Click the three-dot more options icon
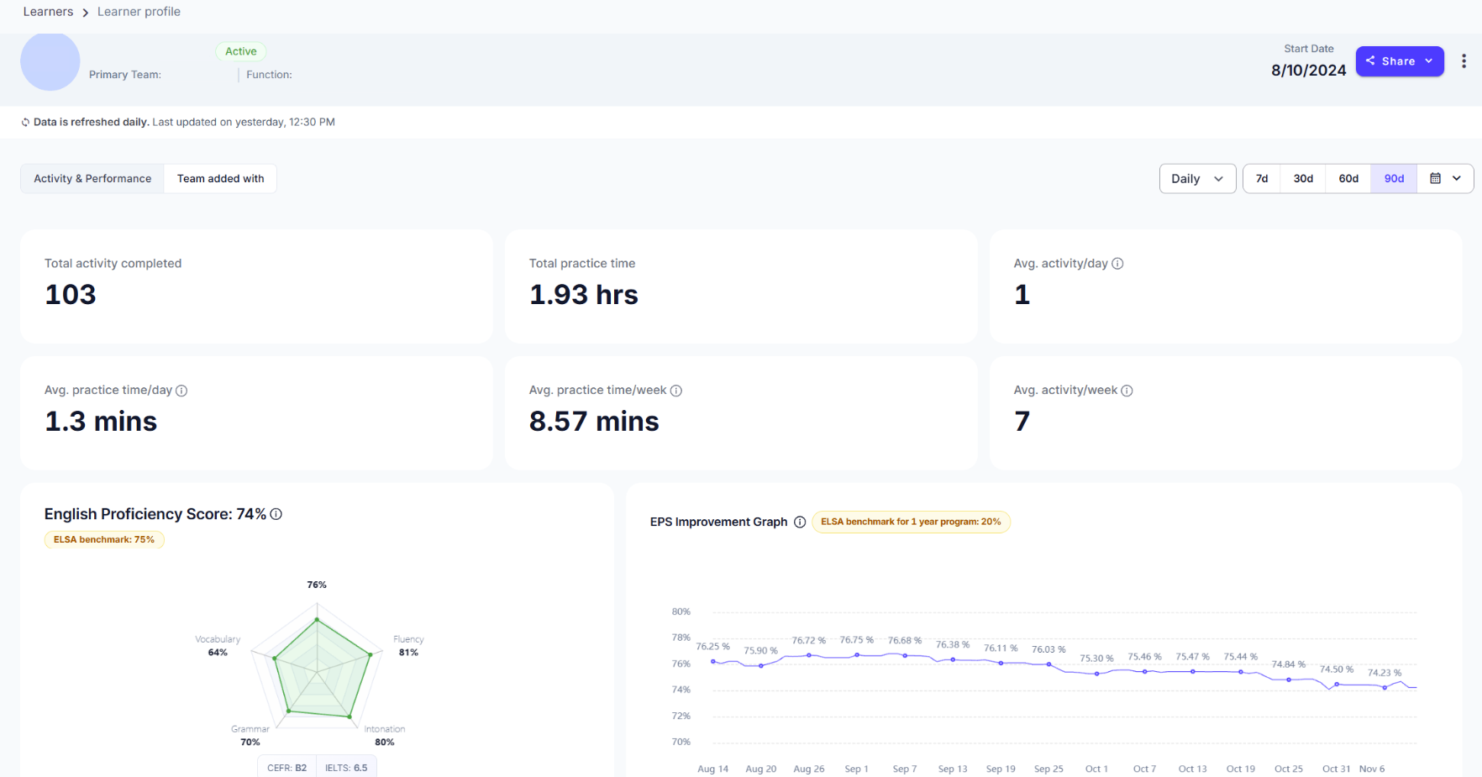 click(x=1464, y=61)
